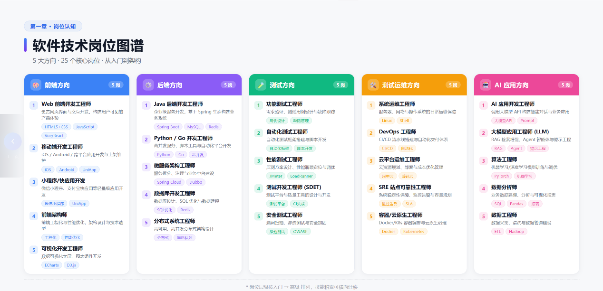Image resolution: width=603 pixels, height=291 pixels.
Task: Click the PyTorch tag
Action: click(x=502, y=176)
